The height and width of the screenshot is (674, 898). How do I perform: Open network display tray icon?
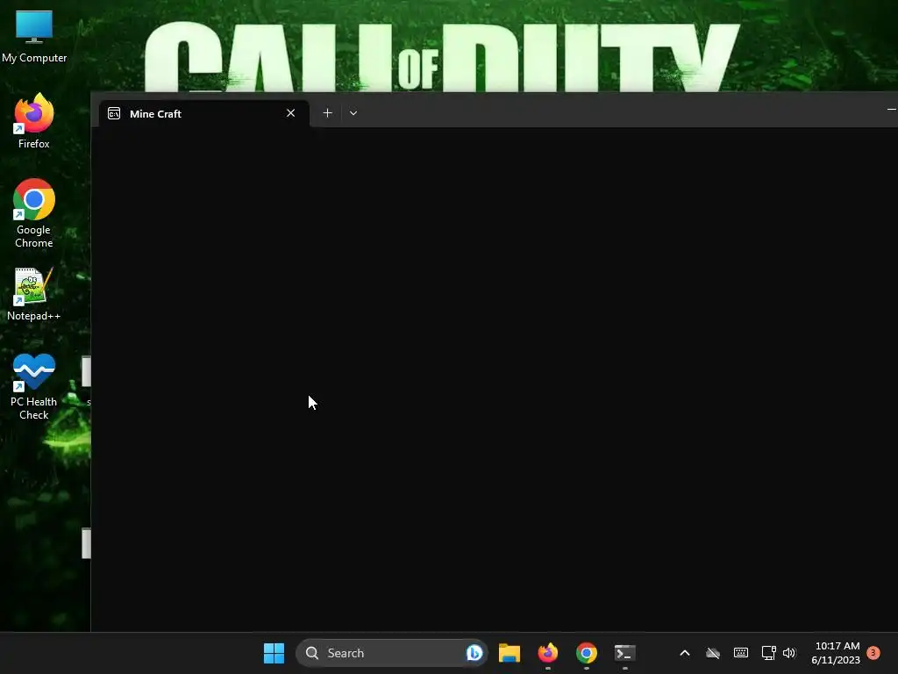pyautogui.click(x=768, y=653)
